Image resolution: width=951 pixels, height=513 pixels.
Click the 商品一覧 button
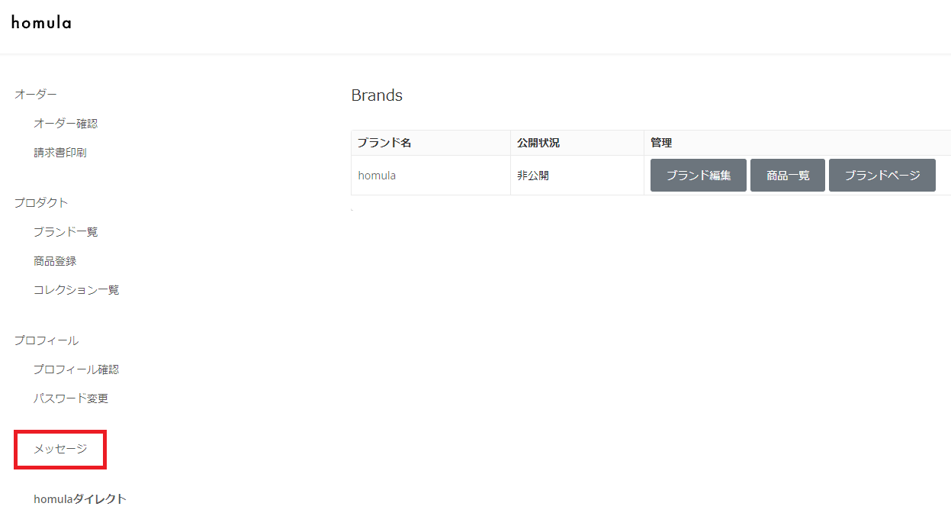787,176
